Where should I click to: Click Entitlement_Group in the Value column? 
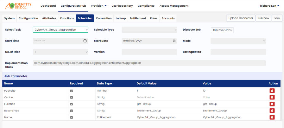pyautogui.click(x=215, y=111)
